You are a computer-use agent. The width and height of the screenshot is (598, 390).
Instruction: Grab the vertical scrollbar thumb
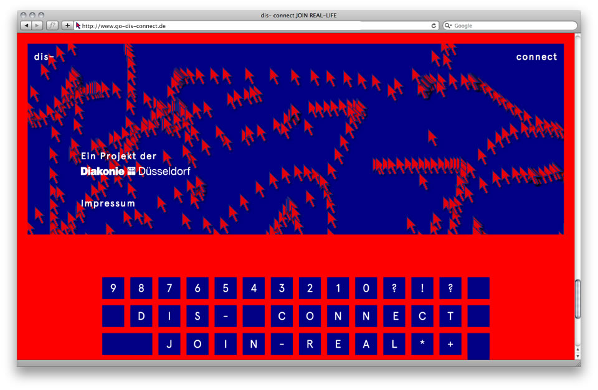pos(578,299)
